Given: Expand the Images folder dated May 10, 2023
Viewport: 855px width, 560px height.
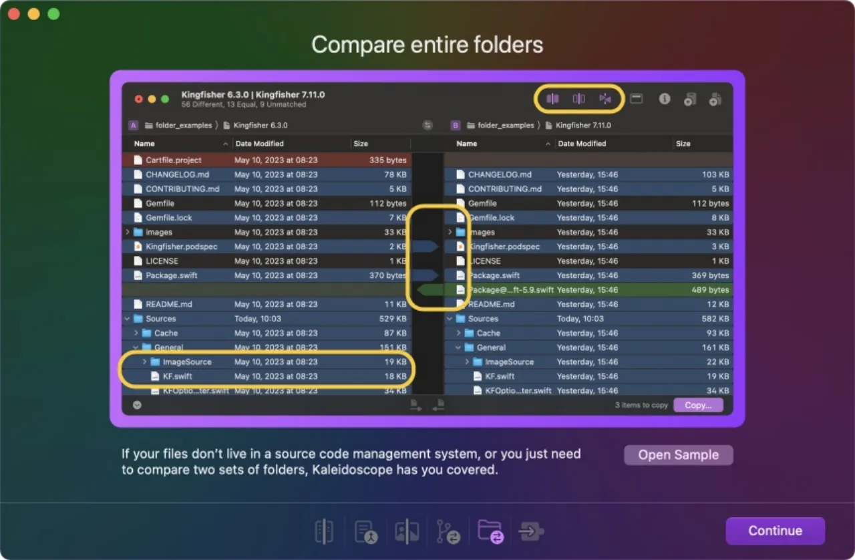Looking at the screenshot, I should (x=128, y=232).
